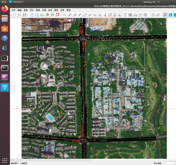176x165 pixels.
Task: Select the Pan hand tool
Action: [x=32, y=15]
